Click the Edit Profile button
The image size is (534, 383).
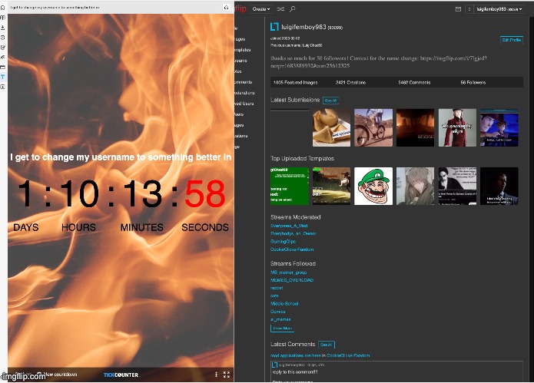512,40
